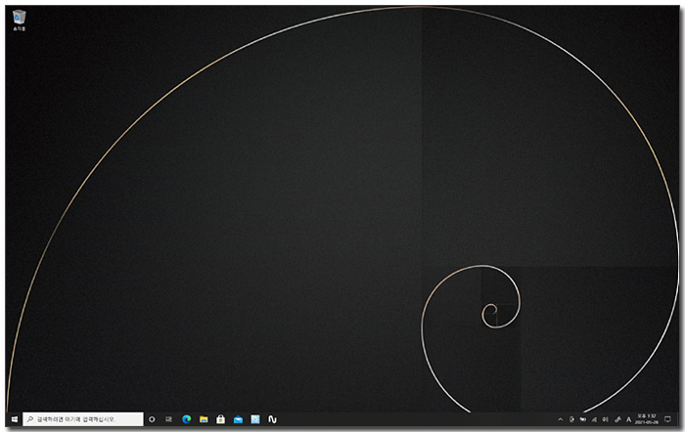The width and height of the screenshot is (685, 432).
Task: Open the network signal tray icon
Action: pyautogui.click(x=594, y=419)
